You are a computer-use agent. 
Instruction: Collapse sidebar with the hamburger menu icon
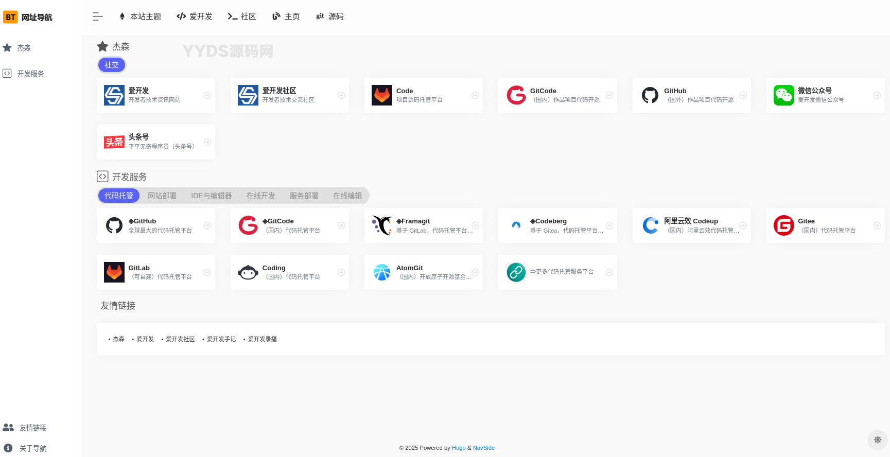point(97,16)
